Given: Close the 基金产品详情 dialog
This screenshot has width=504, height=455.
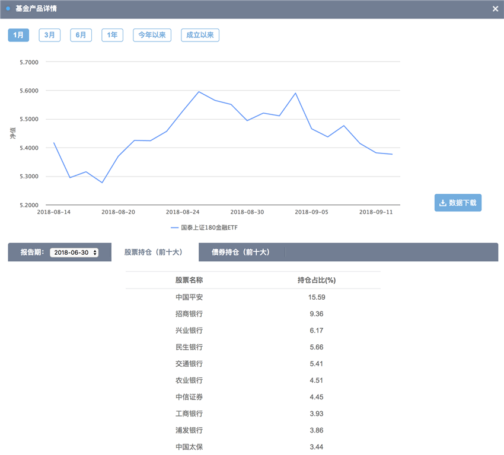Looking at the screenshot, I should coord(495,9).
